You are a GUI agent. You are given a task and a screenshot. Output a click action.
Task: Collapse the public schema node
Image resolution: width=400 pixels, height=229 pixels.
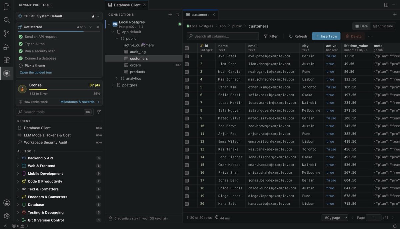tap(117, 39)
